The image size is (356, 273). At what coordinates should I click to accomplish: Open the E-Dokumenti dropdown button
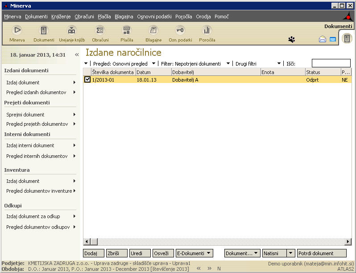click(x=195, y=253)
